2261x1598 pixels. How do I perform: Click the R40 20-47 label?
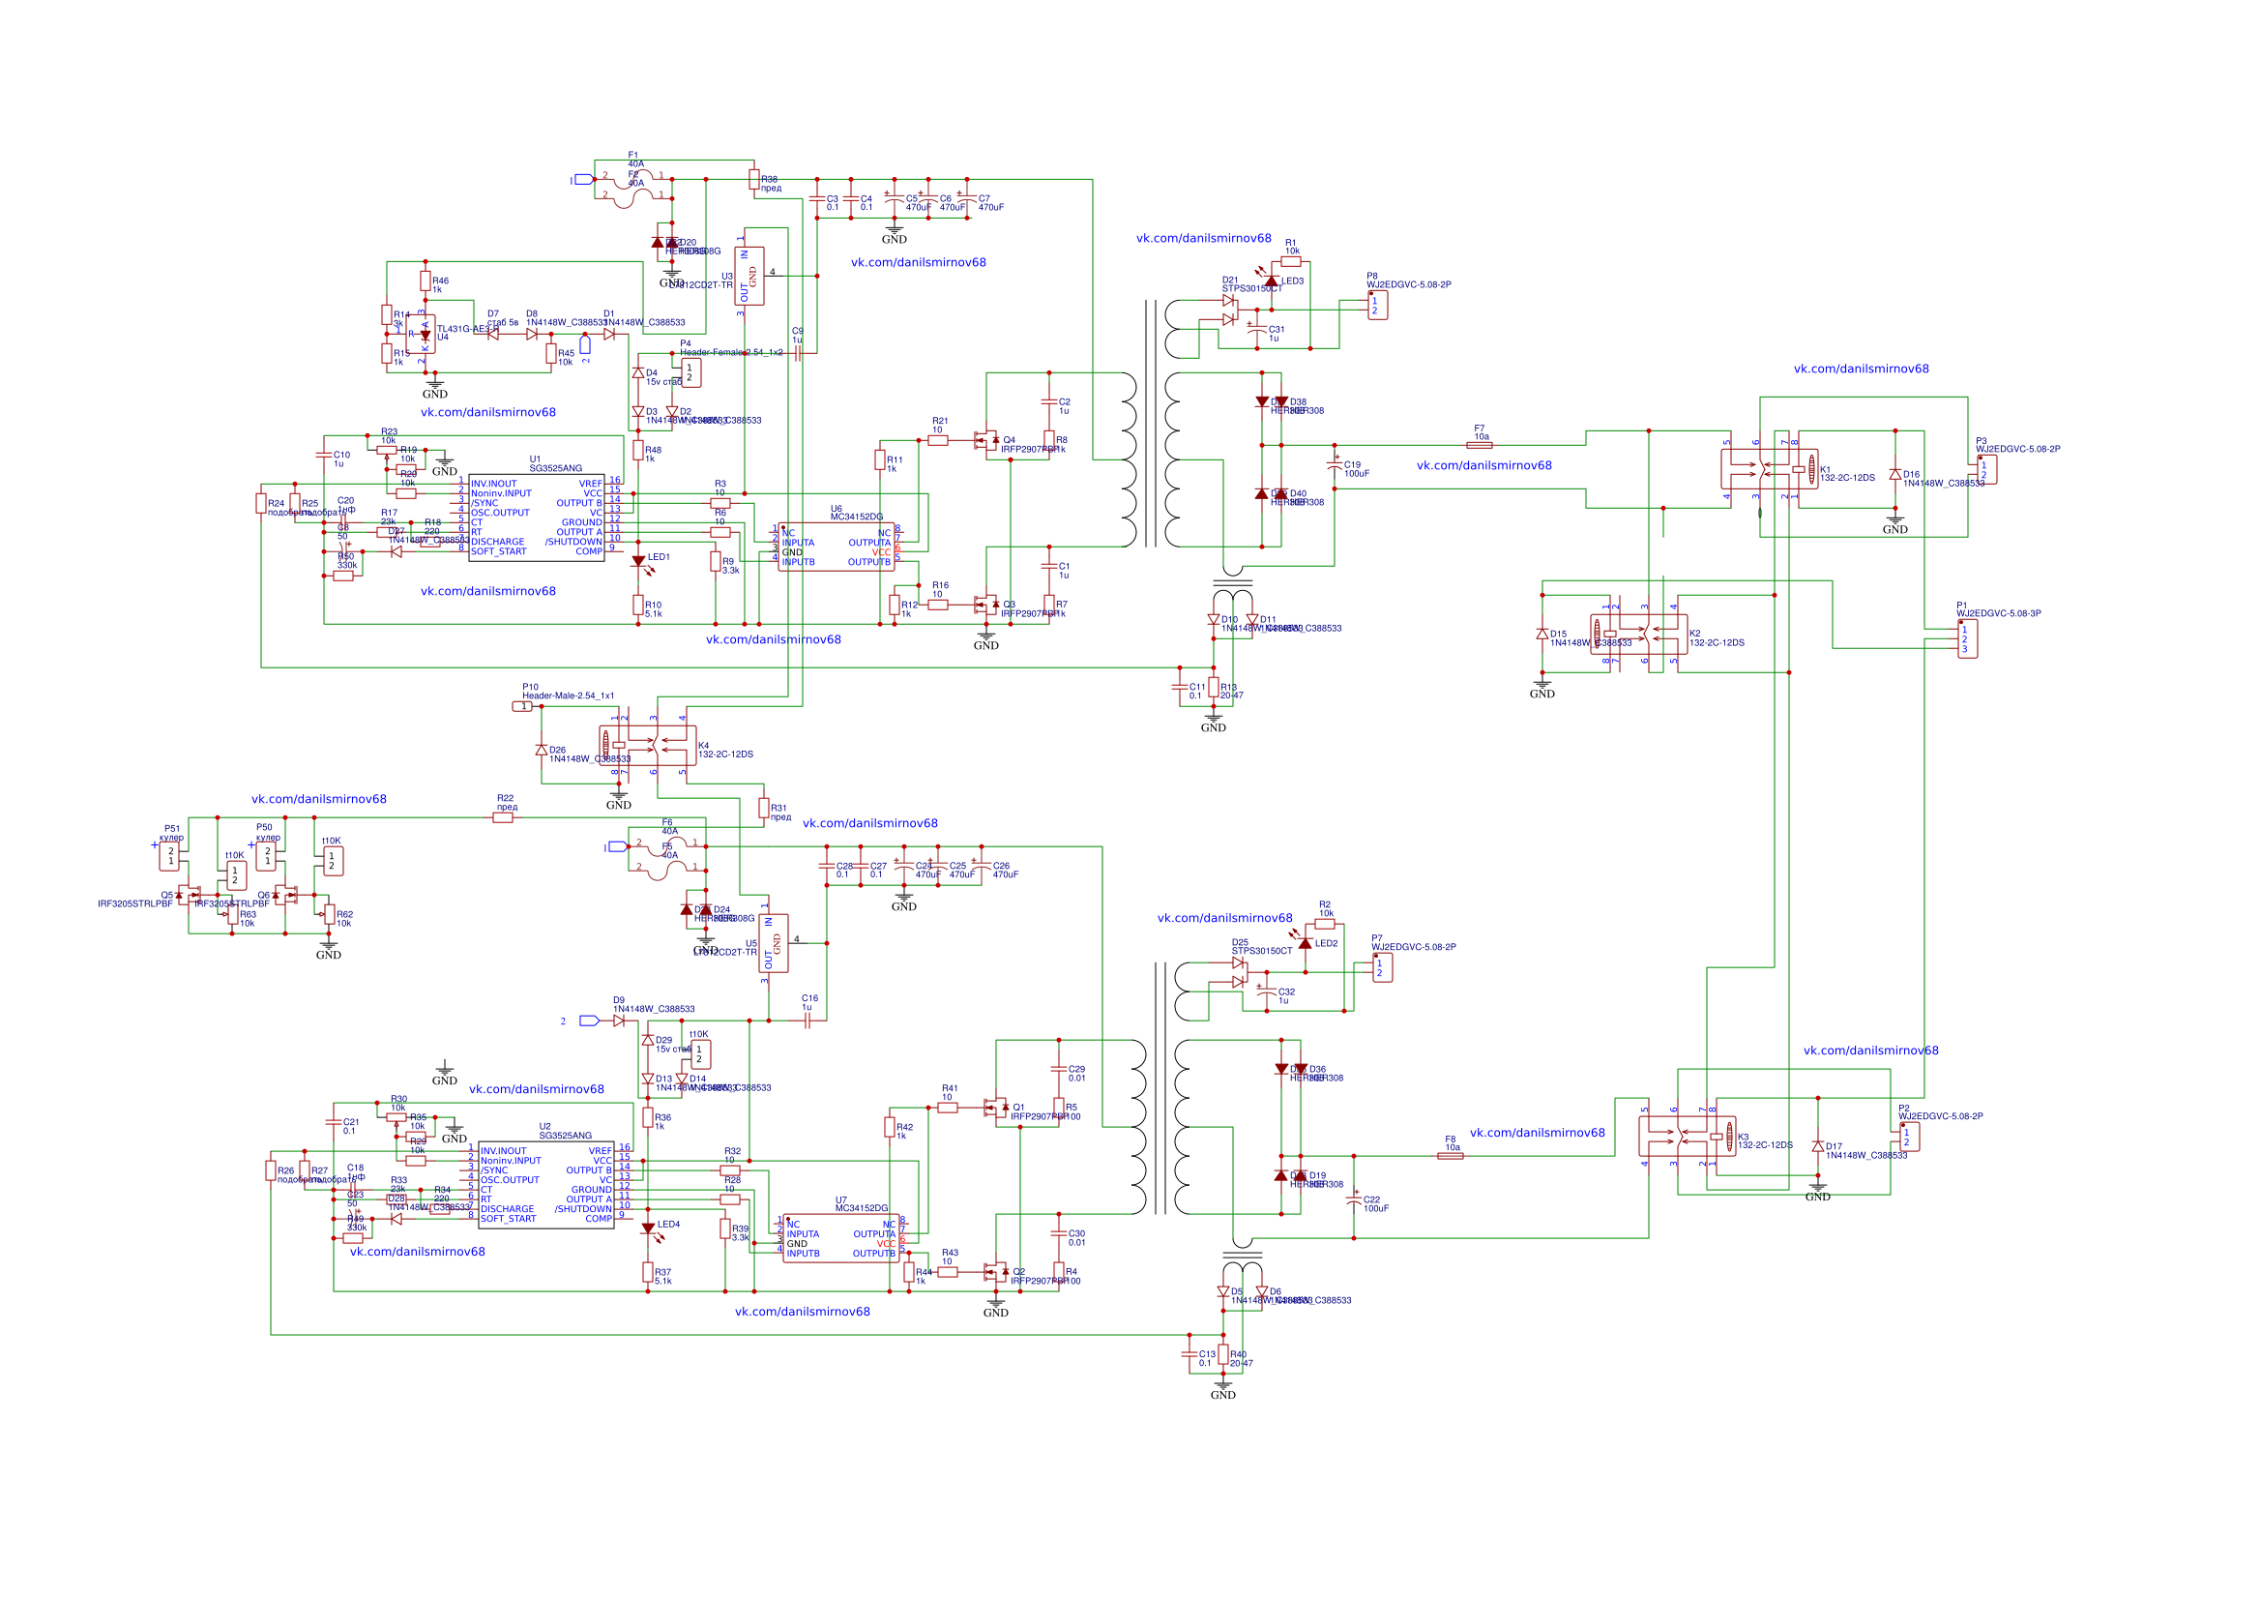coord(1242,1359)
